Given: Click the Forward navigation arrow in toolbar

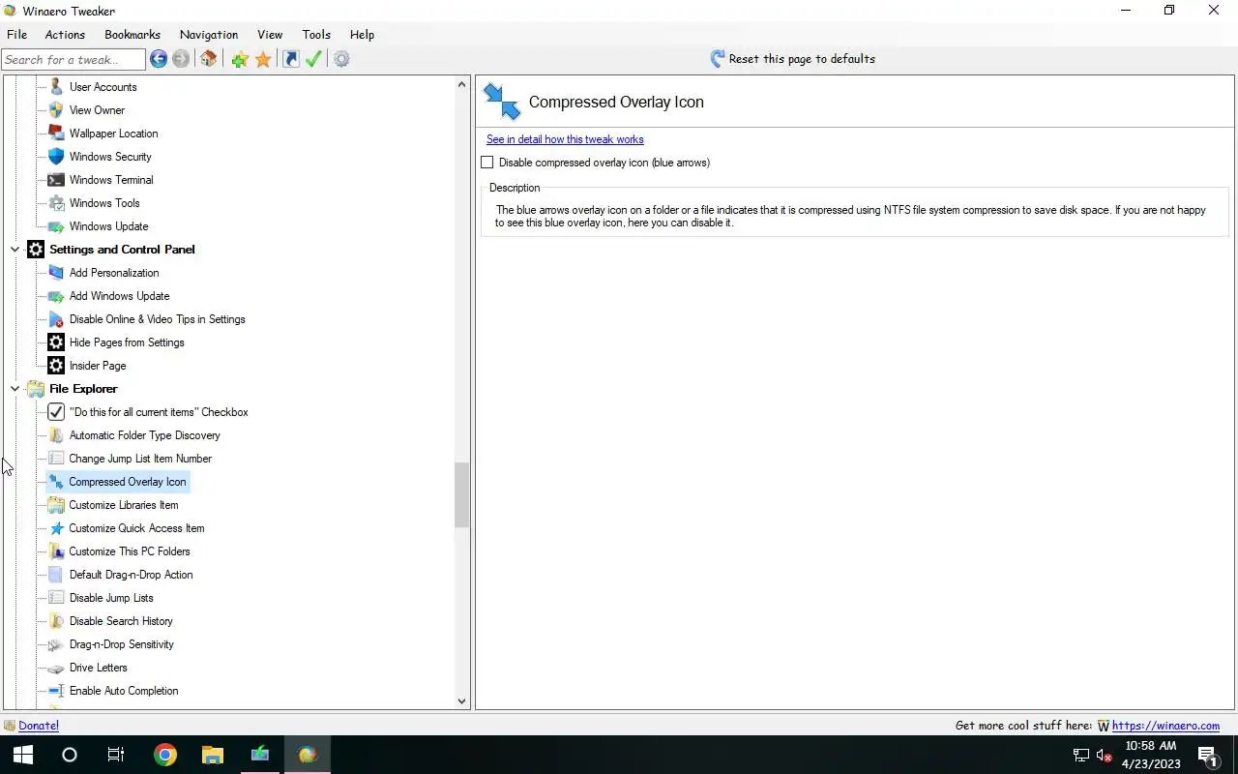Looking at the screenshot, I should [181, 59].
